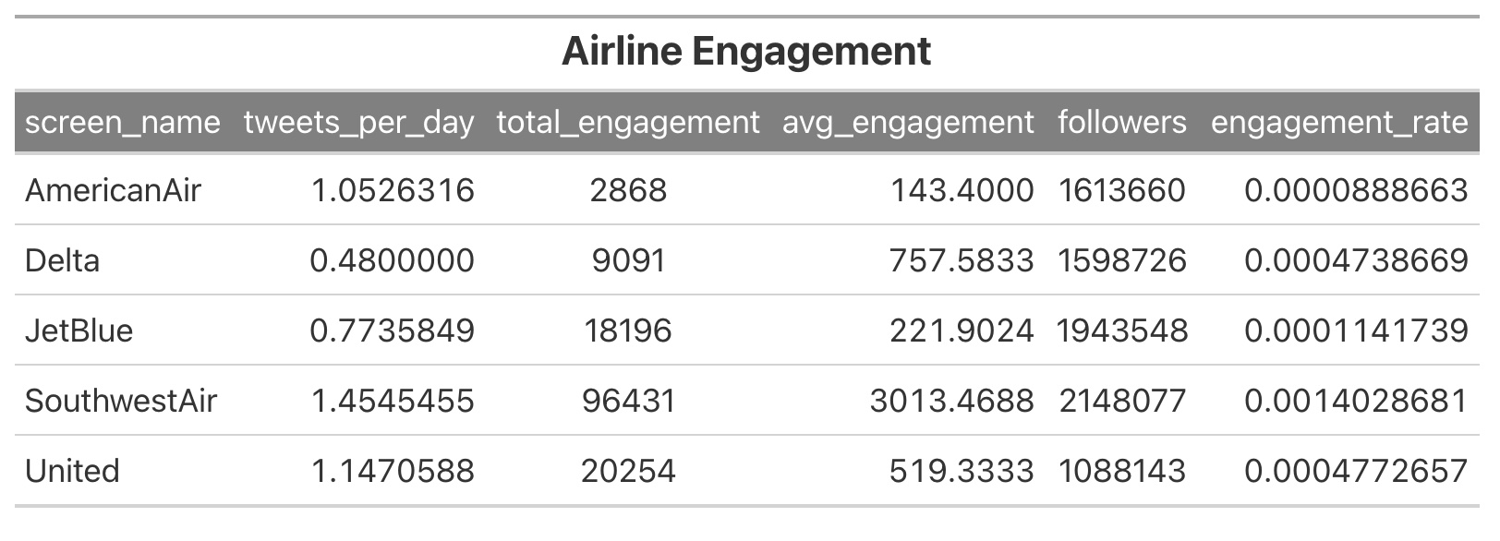
Task: Click United's total engagement value 20254
Action: (628, 471)
